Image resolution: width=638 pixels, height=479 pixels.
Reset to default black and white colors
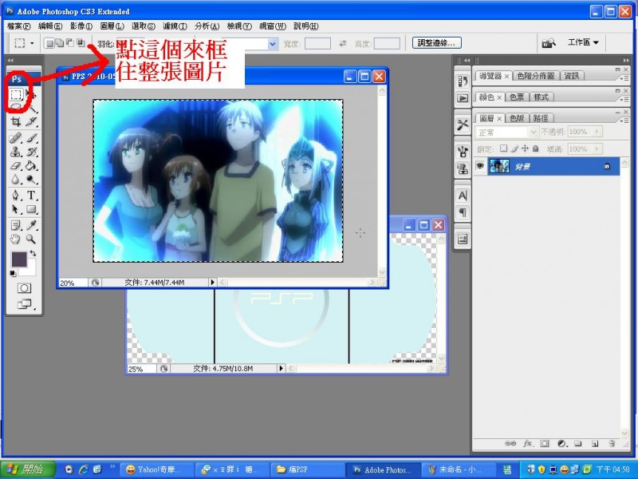pos(13,274)
